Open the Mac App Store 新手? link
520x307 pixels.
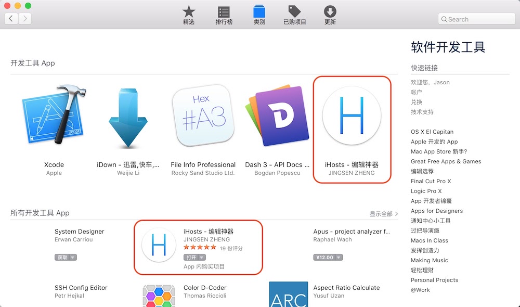coord(439,151)
